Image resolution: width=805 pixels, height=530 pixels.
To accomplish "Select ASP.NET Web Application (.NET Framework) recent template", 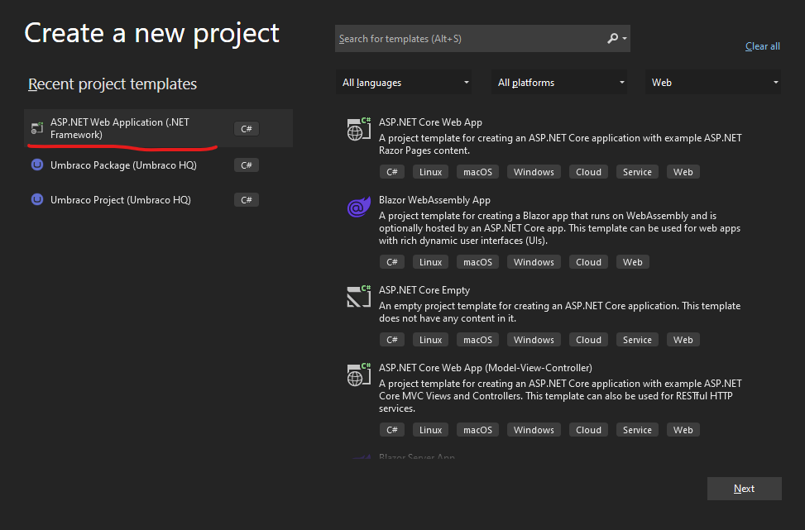I will coord(159,128).
